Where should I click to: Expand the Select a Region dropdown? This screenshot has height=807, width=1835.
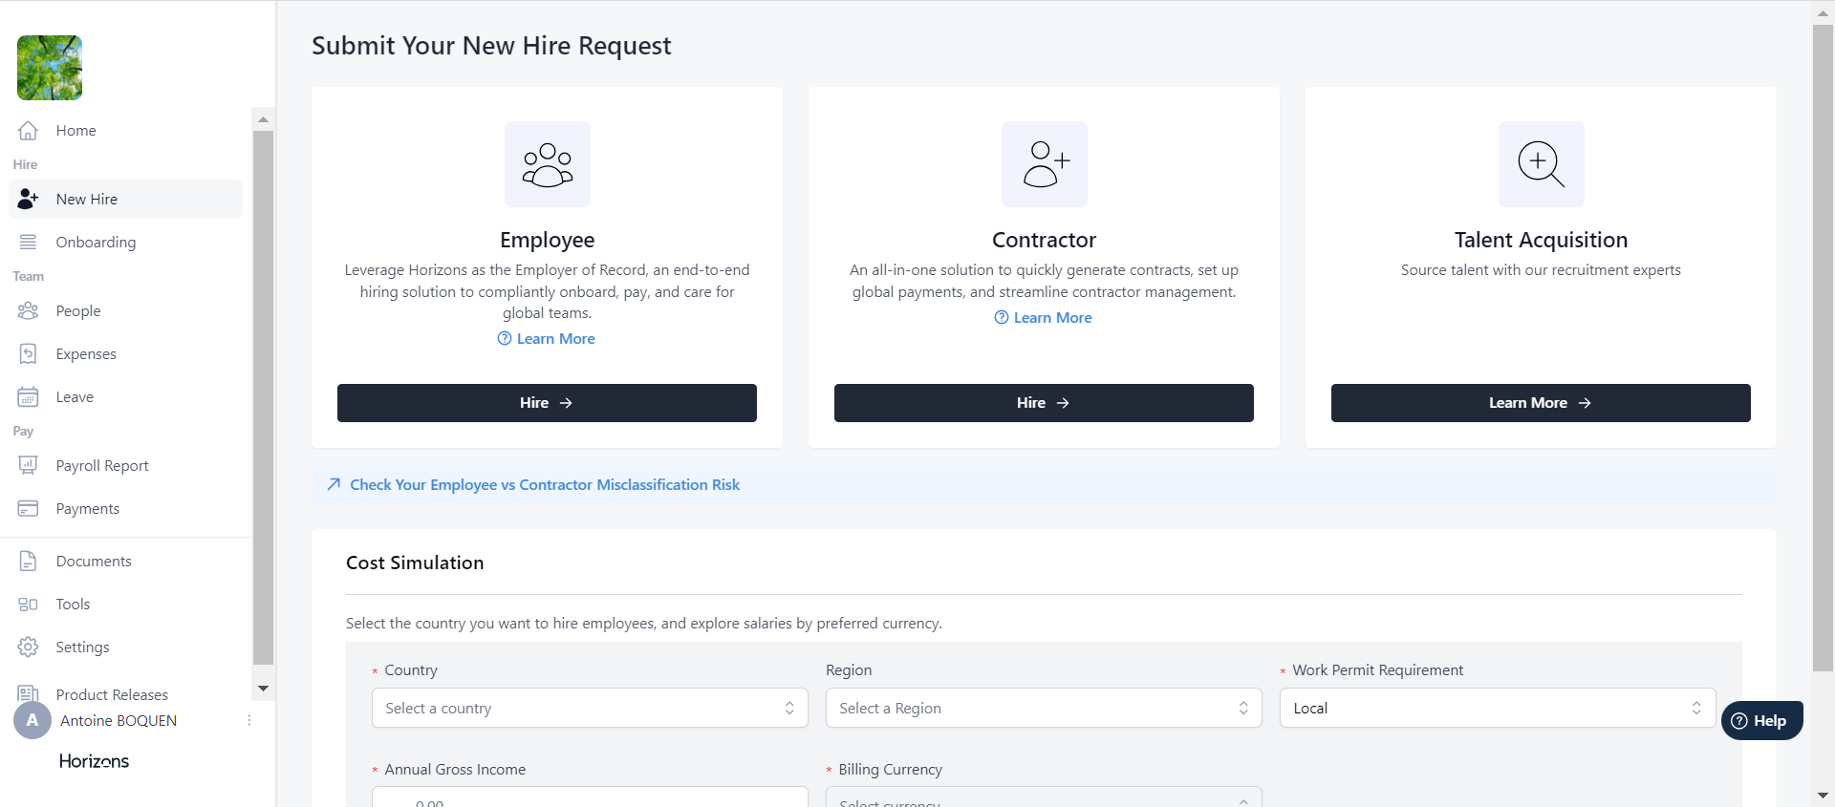[x=1043, y=709]
